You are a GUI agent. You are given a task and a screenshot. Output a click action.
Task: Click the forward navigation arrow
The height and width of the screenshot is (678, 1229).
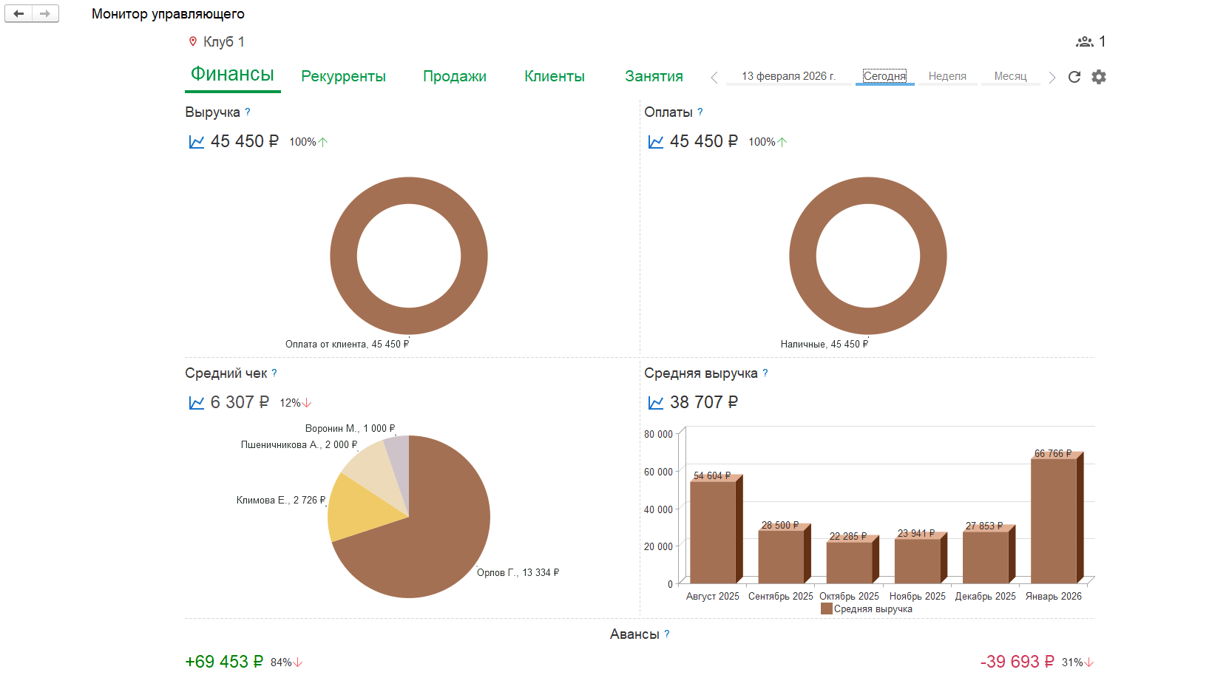coord(45,13)
